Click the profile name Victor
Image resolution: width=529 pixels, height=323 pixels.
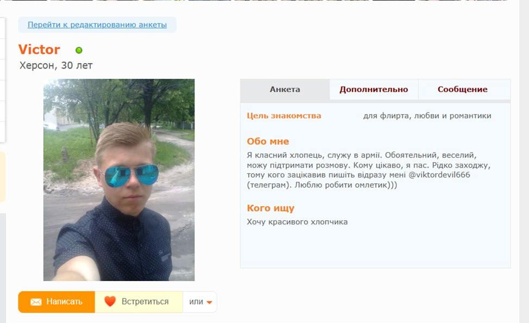(x=39, y=49)
